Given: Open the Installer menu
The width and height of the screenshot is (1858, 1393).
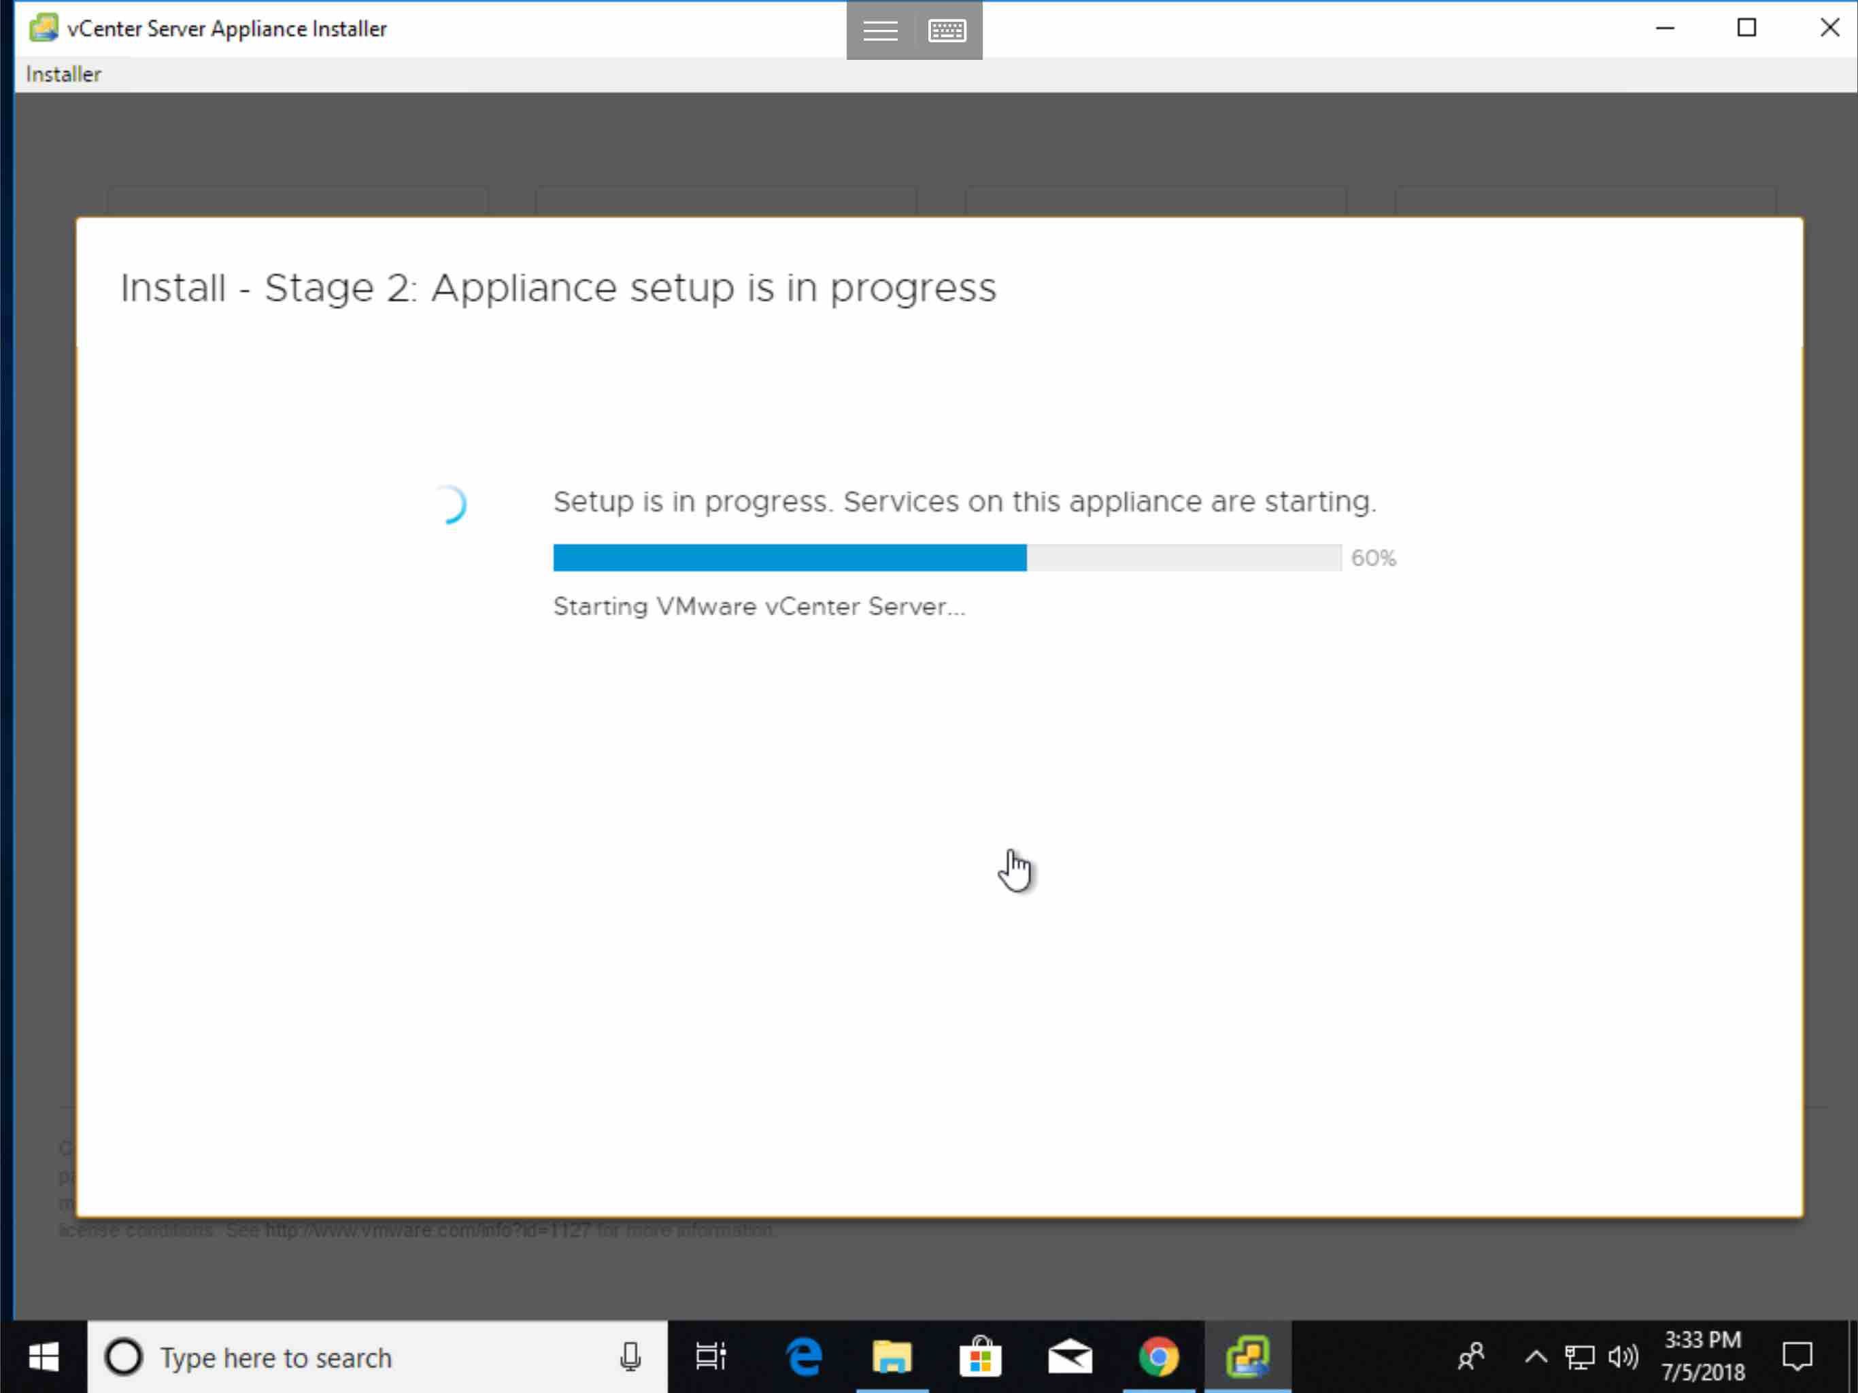Looking at the screenshot, I should point(63,74).
